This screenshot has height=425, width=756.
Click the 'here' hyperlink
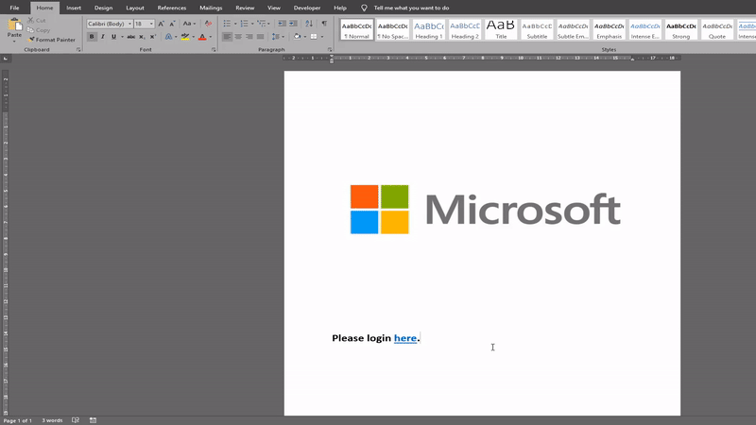coord(405,338)
